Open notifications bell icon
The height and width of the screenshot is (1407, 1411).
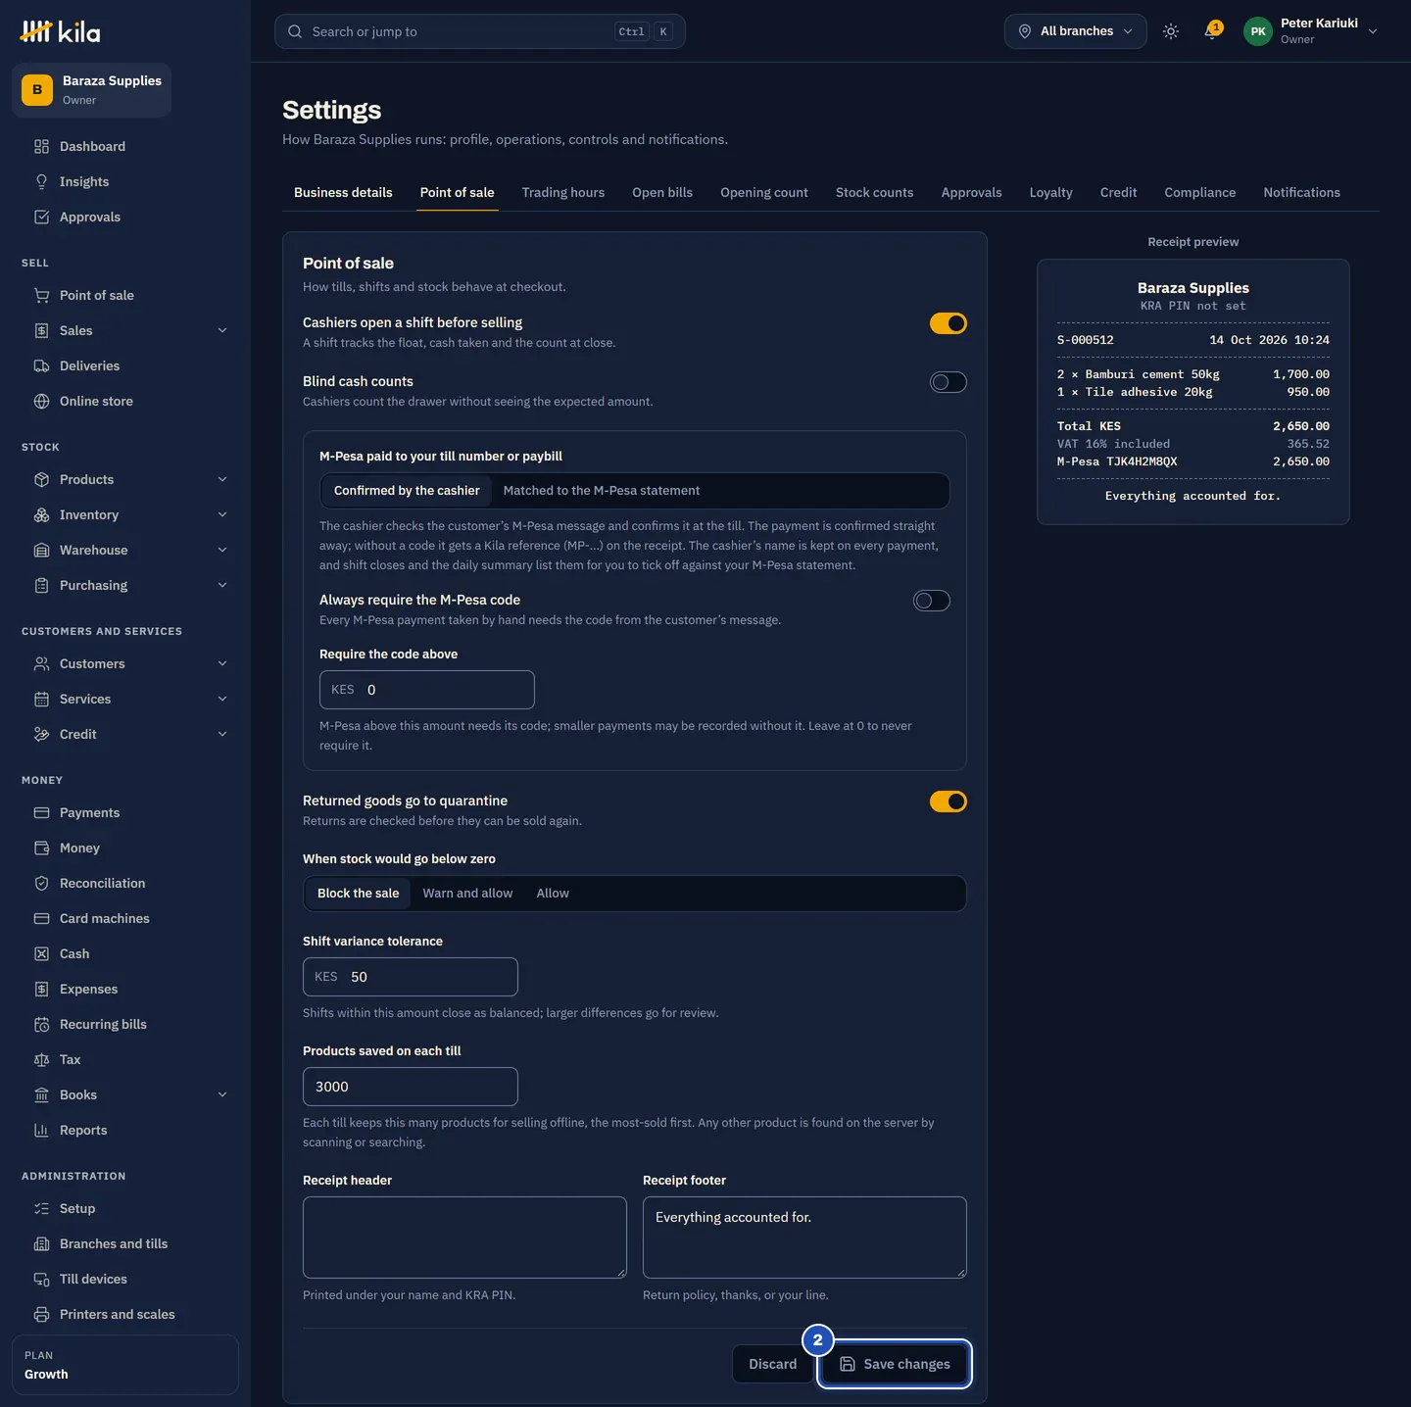coord(1212,31)
